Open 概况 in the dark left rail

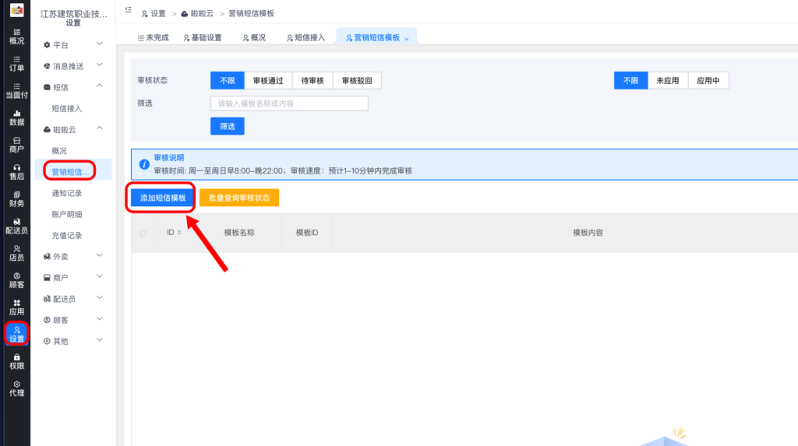[x=17, y=37]
